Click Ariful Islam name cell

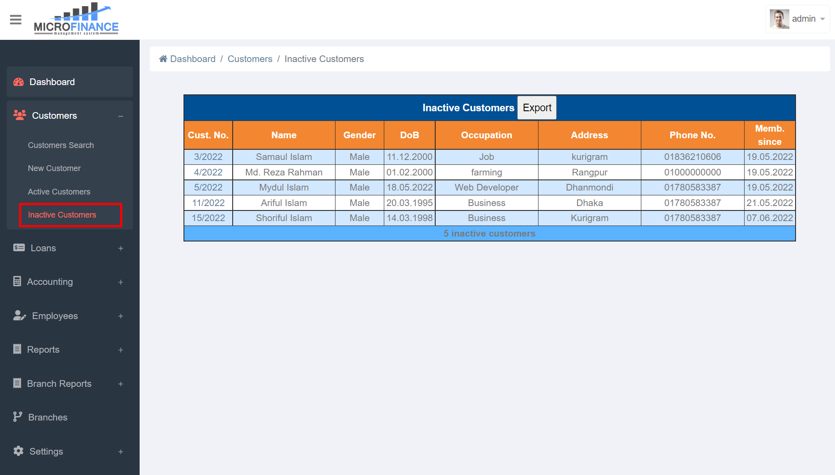(x=284, y=203)
